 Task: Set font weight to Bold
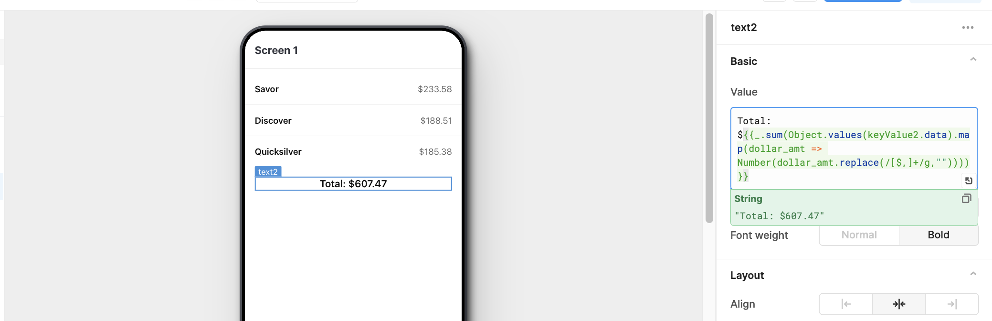[939, 235]
